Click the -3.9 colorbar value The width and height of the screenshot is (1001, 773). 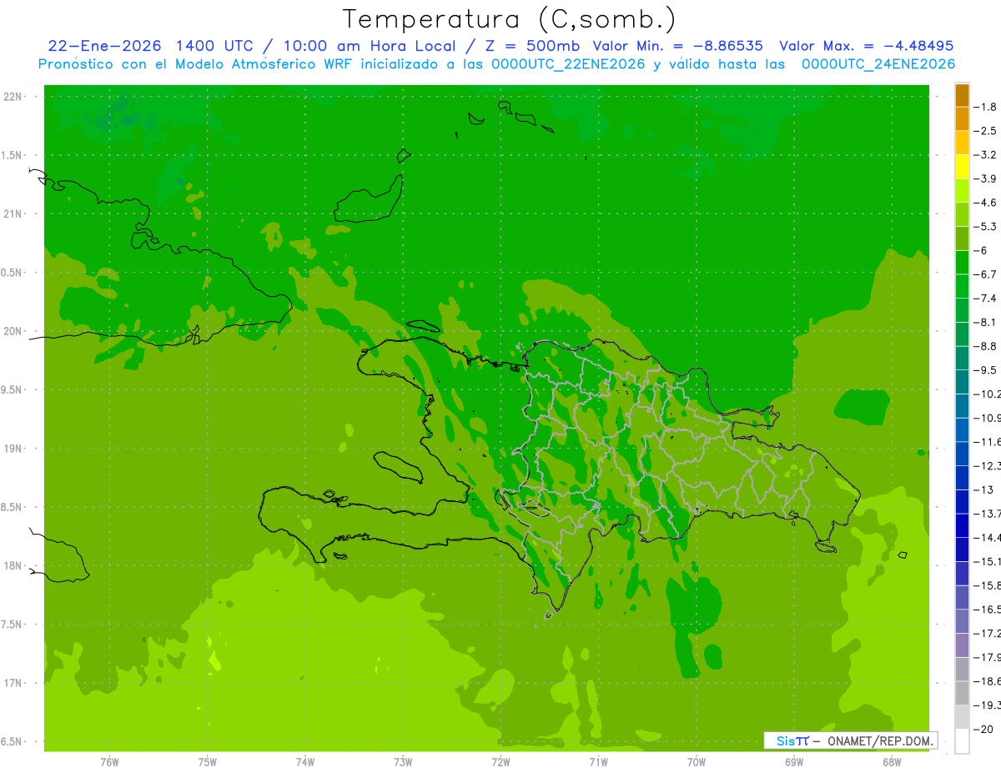pos(985,178)
